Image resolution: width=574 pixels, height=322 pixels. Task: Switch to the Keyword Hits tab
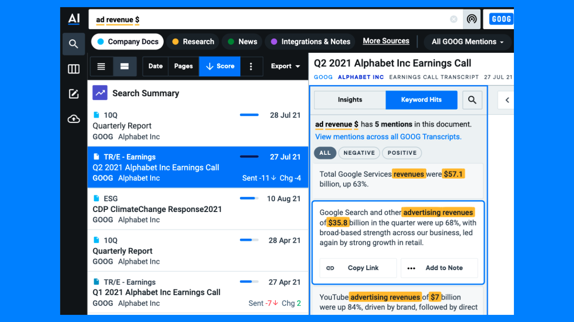click(x=422, y=100)
